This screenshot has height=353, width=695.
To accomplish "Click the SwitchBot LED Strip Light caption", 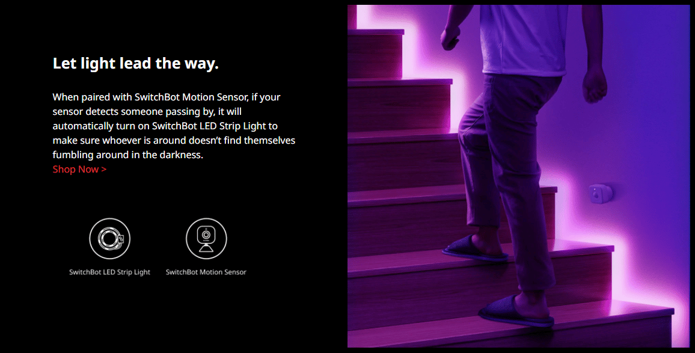I will (x=109, y=272).
